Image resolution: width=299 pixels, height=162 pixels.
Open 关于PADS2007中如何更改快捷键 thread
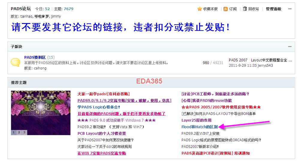pos(105,140)
